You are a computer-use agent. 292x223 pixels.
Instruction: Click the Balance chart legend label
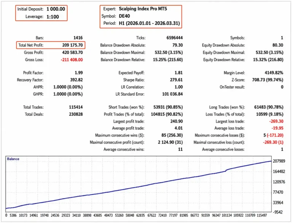(13, 159)
